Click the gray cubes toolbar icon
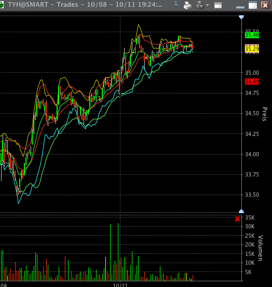The image size is (272, 287). (200, 5)
